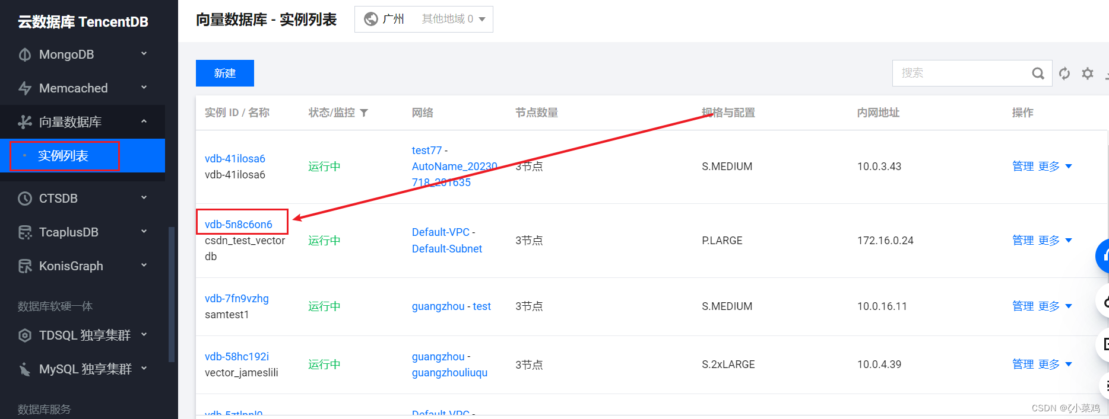
Task: Click the Memcached lightning icon
Action: (25, 88)
